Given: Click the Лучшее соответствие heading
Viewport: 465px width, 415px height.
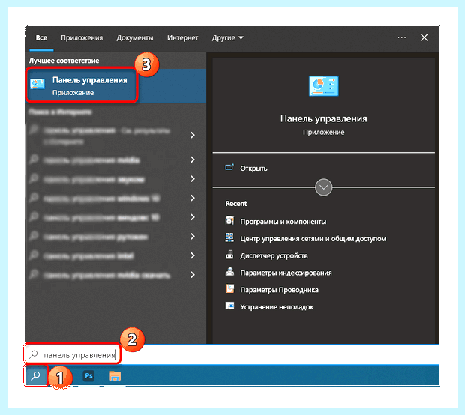Looking at the screenshot, I should pyautogui.click(x=64, y=61).
